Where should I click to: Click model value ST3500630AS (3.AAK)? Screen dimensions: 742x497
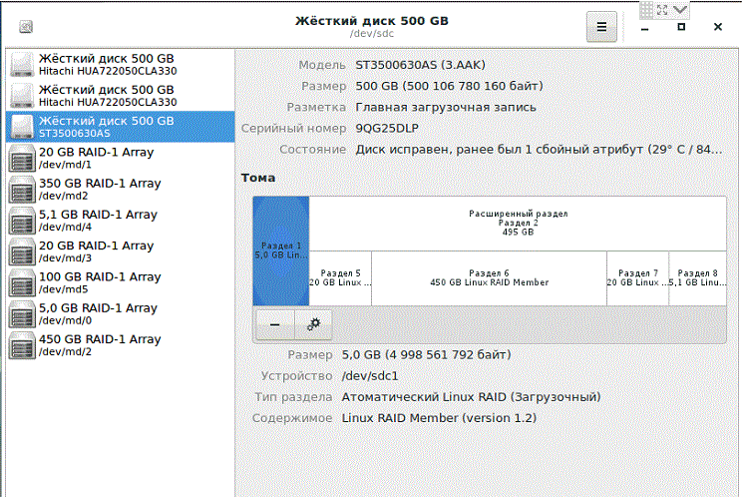click(x=420, y=65)
